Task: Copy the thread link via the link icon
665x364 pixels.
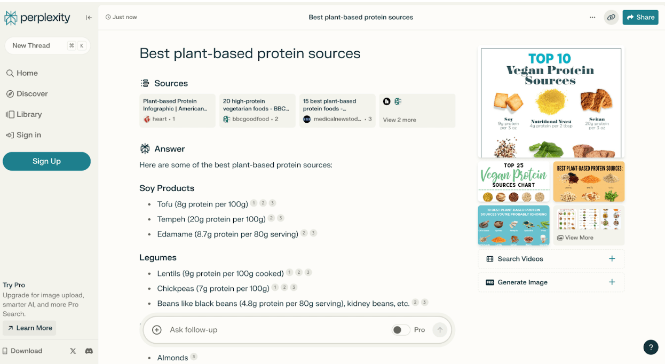Action: pos(611,17)
